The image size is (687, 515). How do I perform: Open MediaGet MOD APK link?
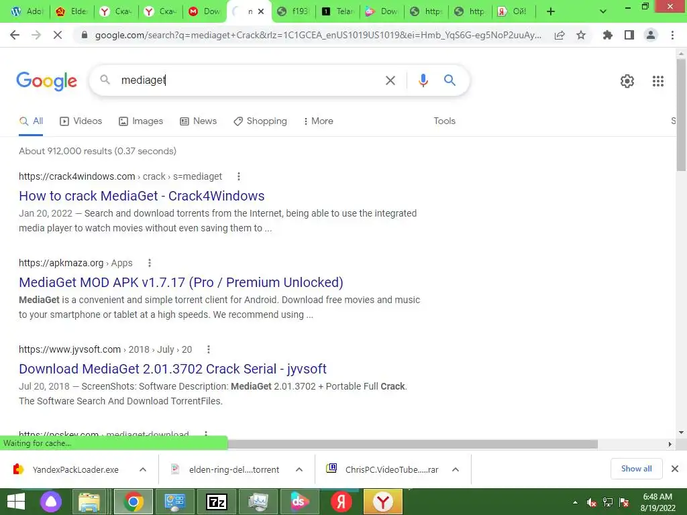click(181, 282)
